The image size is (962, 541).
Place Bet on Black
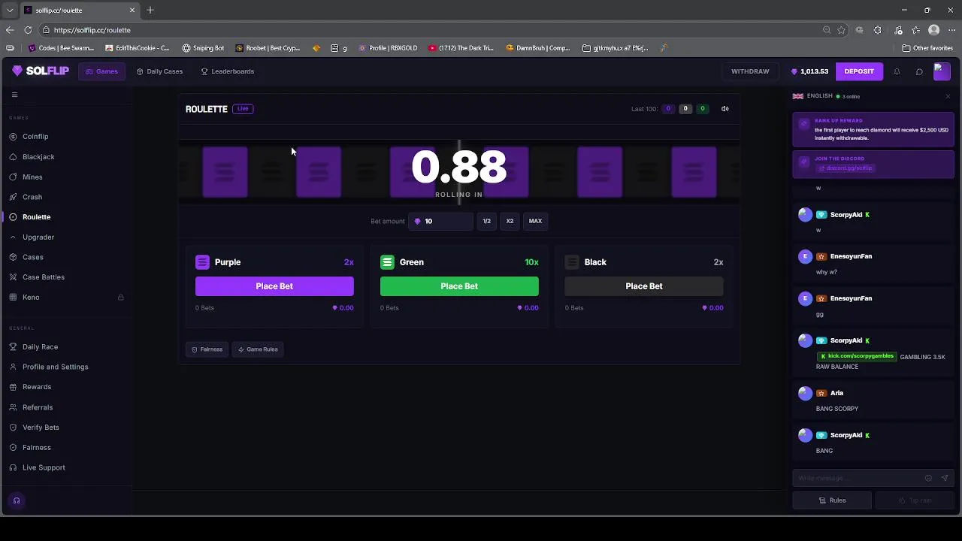[x=644, y=286]
